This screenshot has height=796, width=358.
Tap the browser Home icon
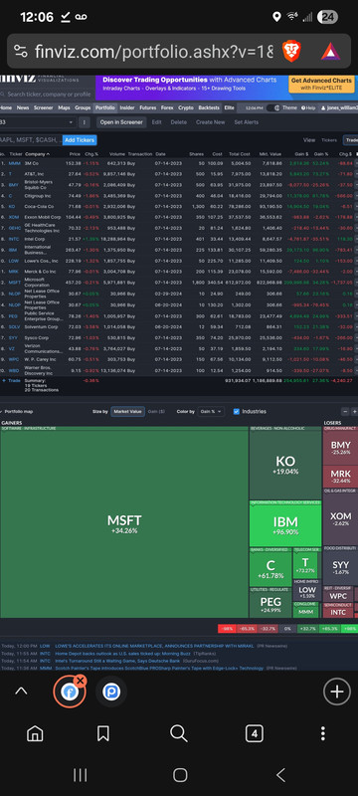[35, 733]
